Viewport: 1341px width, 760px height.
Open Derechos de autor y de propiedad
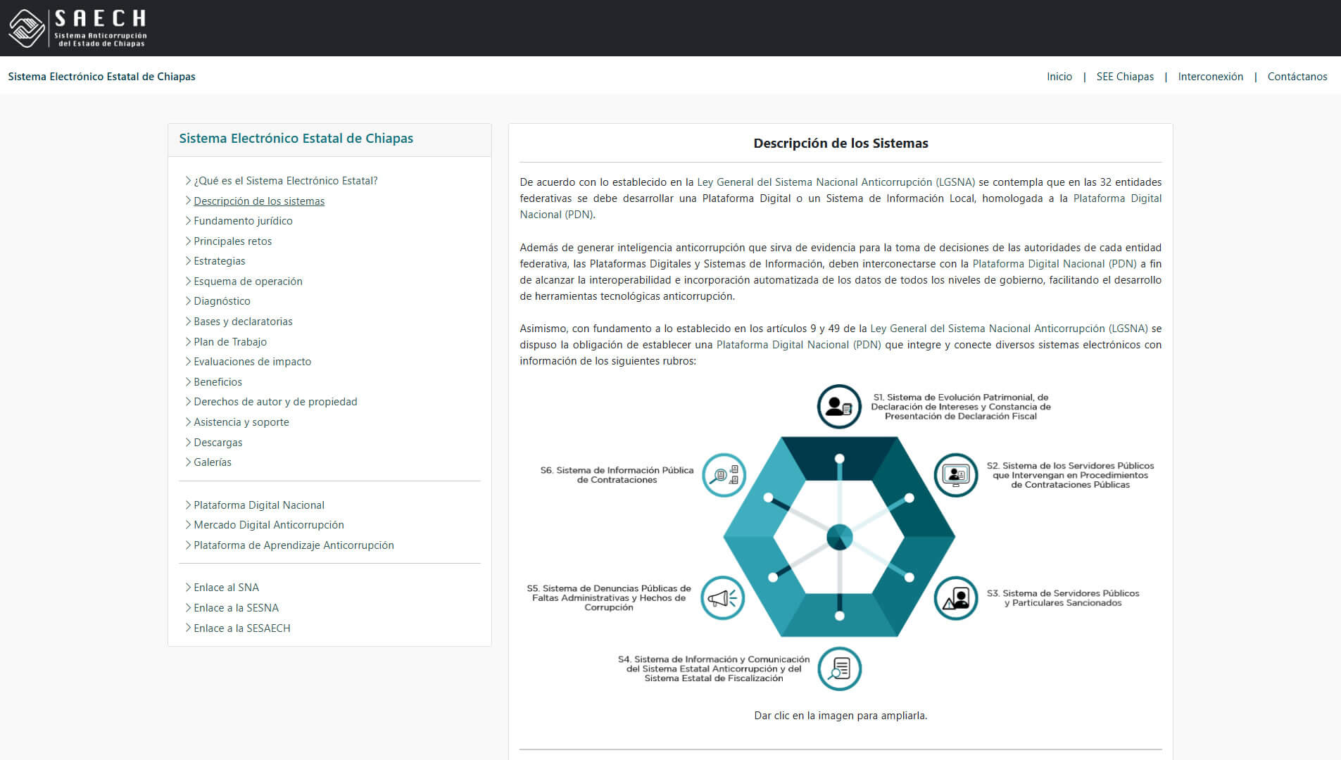tap(275, 402)
